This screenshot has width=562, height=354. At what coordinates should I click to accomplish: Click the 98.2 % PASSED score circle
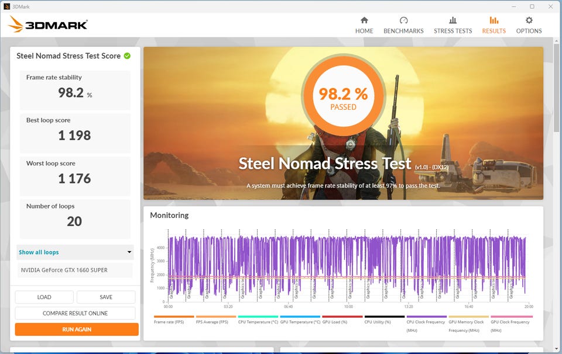pos(344,95)
